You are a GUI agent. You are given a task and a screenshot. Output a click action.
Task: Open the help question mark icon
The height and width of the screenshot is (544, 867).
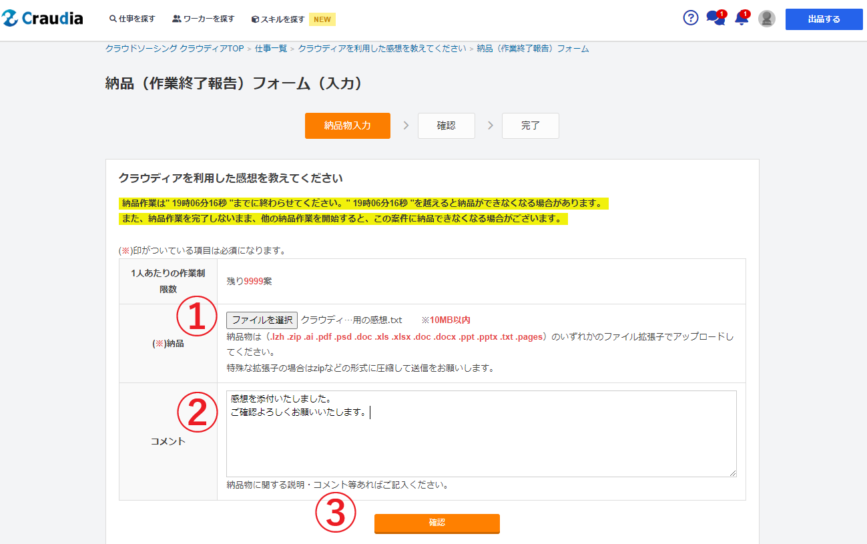pos(691,18)
